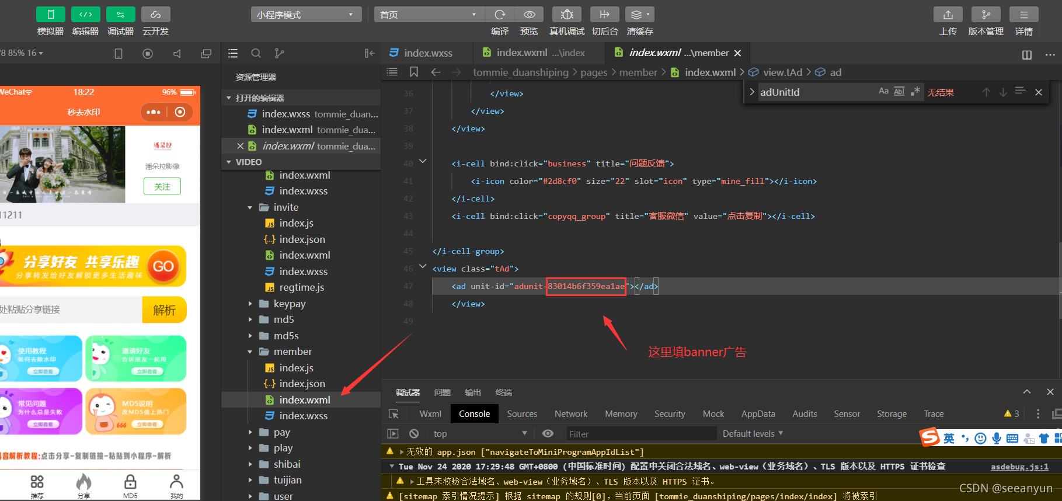Open cloud development panel
This screenshot has width=1062, height=501.
point(155,15)
